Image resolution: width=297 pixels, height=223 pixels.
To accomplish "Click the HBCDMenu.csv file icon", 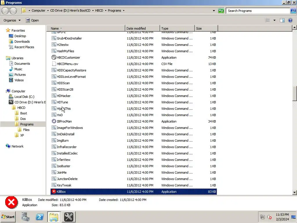I will click(x=54, y=64).
